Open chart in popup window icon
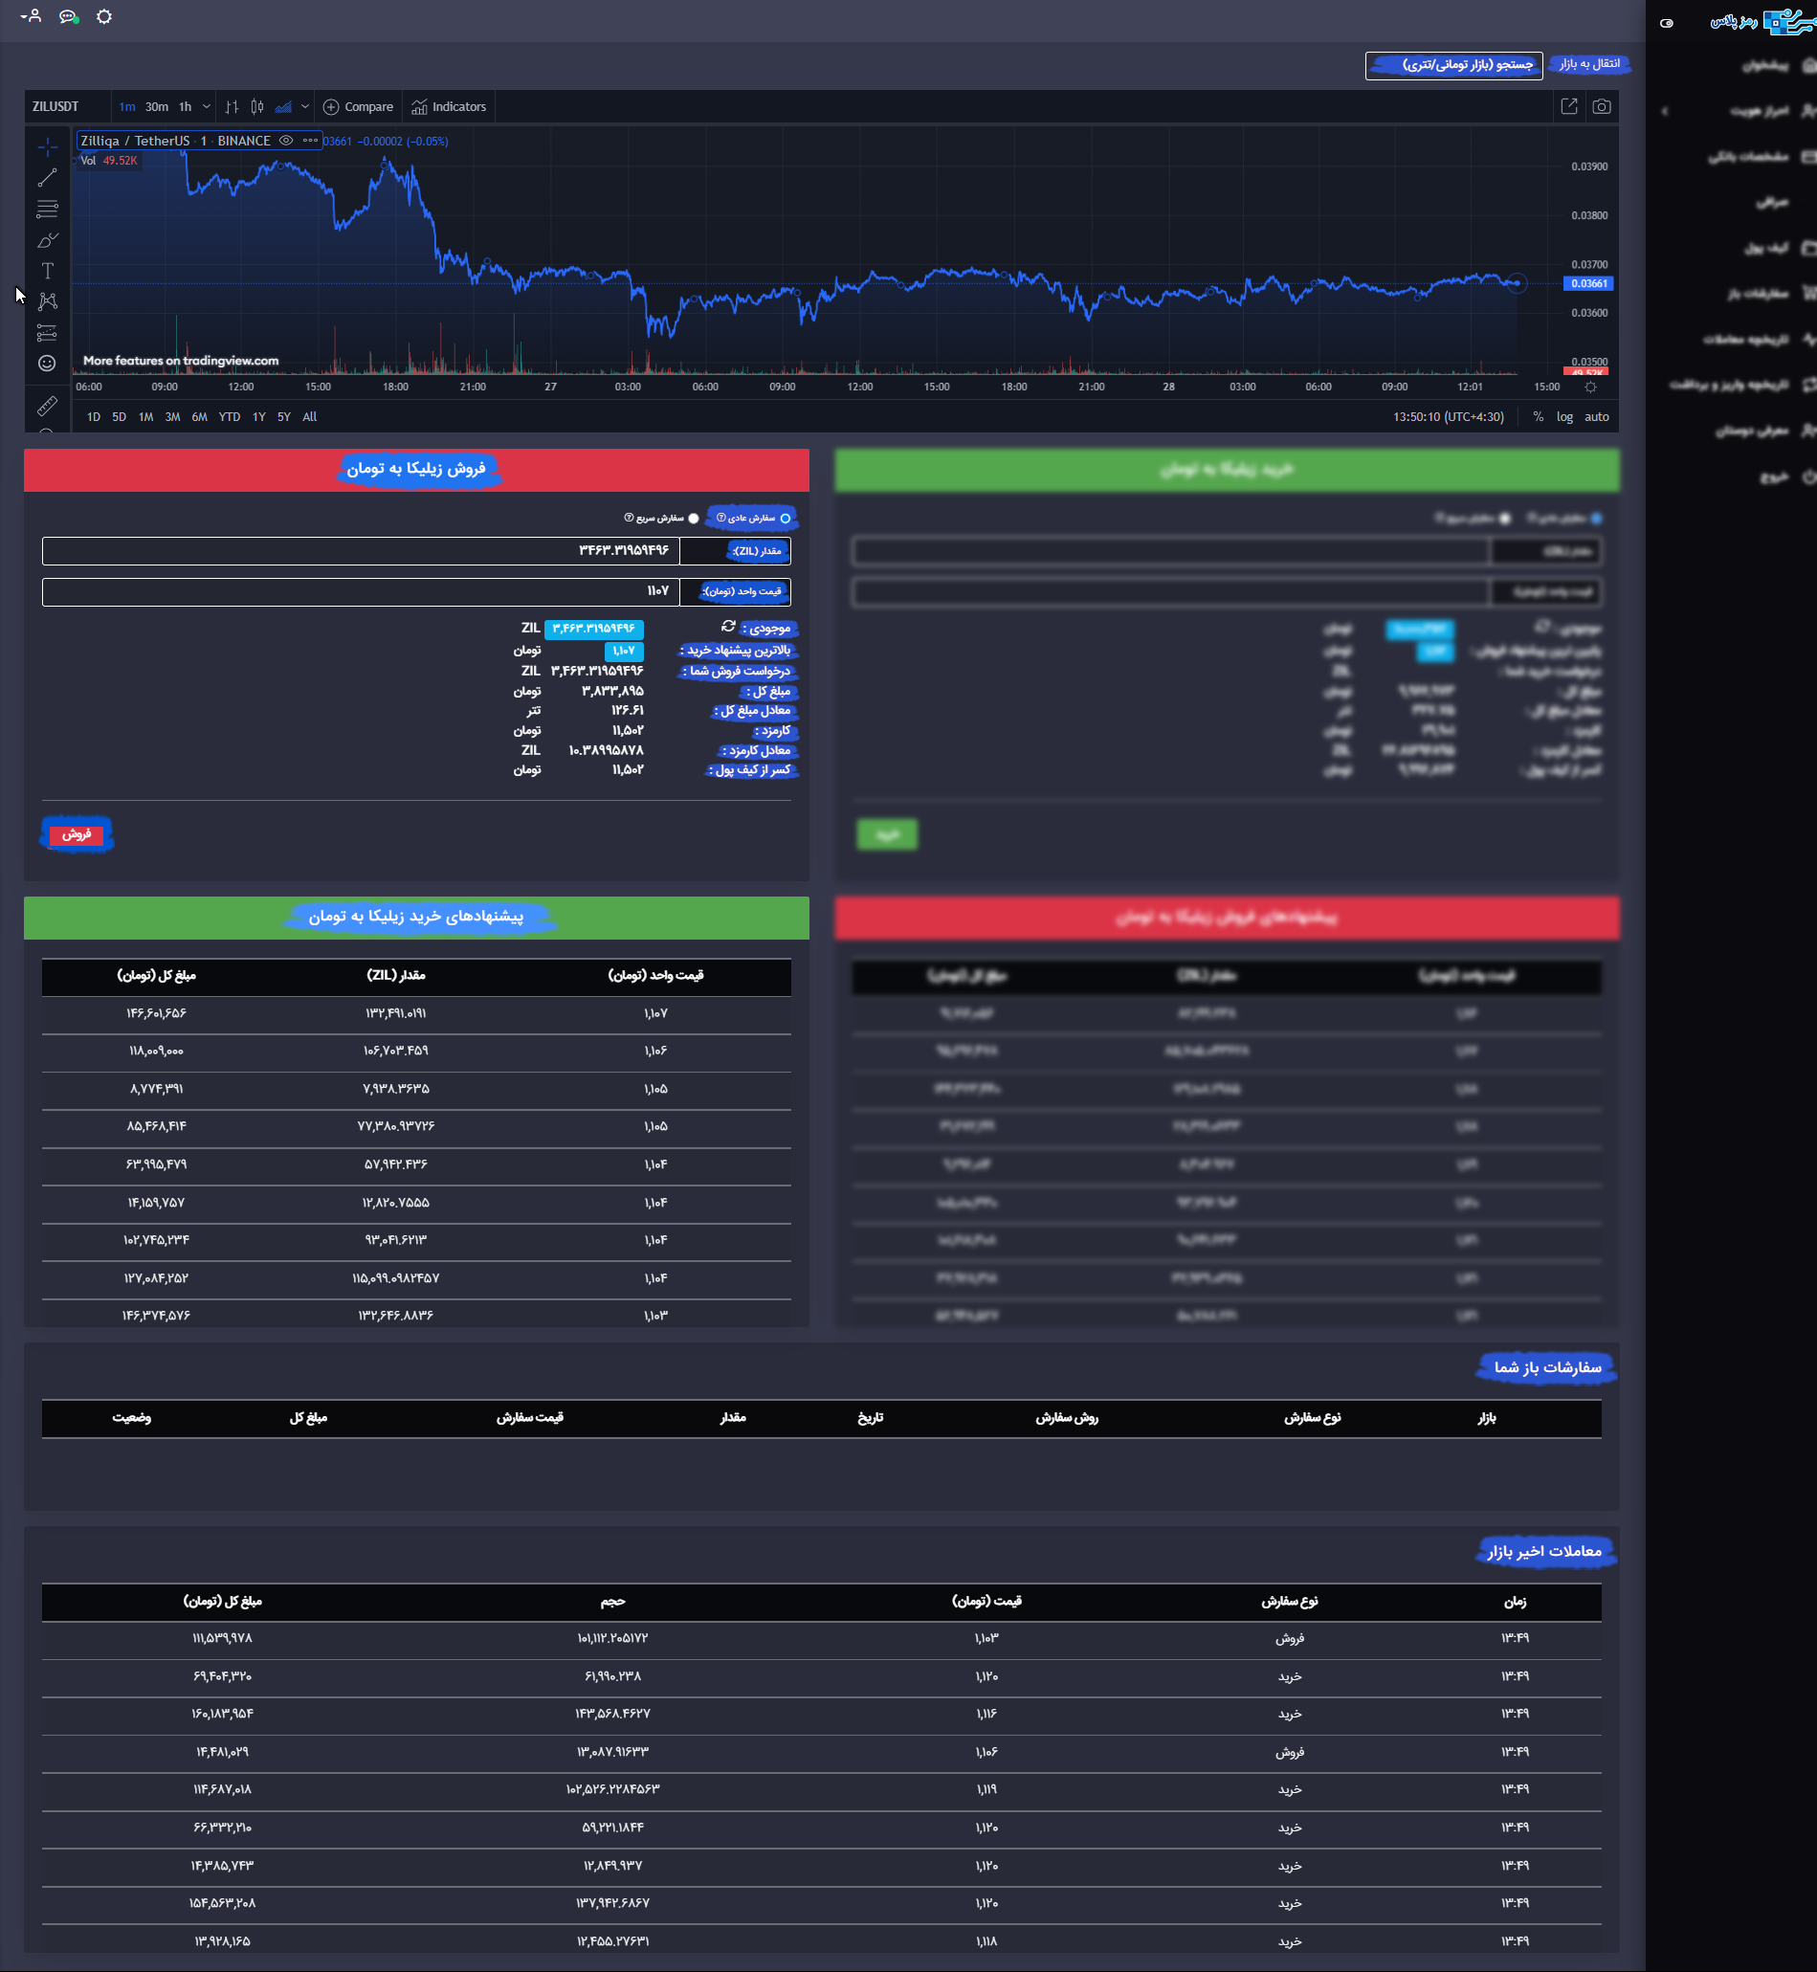 coord(1569,106)
